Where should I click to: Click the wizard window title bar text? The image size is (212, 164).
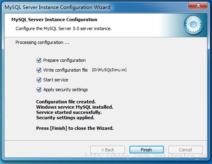57,7
